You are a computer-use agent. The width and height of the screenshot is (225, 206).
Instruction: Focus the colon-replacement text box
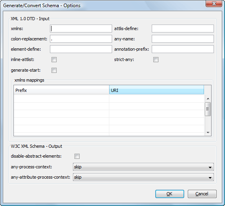81,39
